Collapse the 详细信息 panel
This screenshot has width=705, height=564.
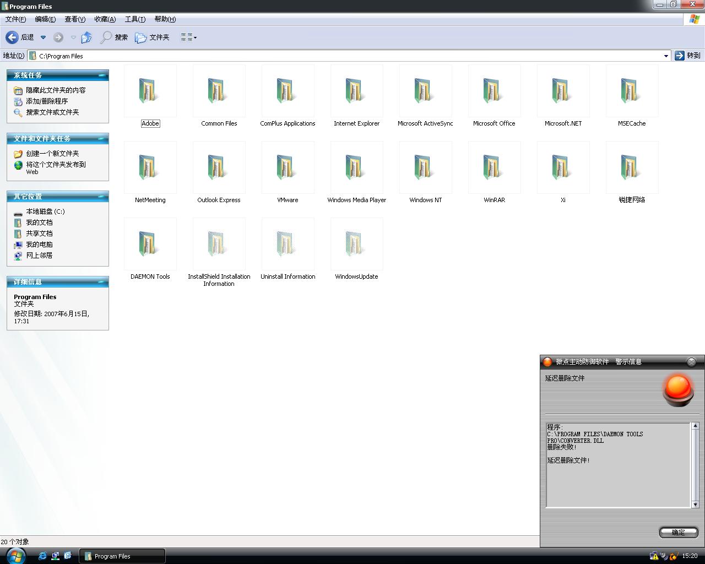point(102,282)
